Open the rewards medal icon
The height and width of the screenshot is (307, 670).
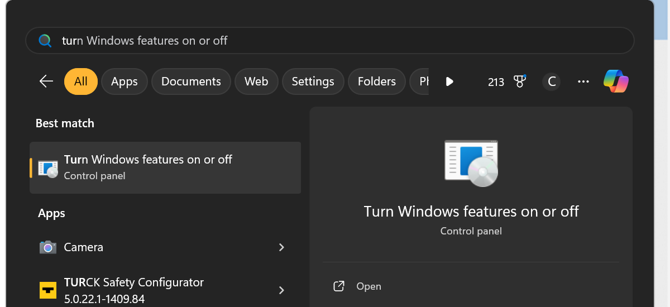520,81
